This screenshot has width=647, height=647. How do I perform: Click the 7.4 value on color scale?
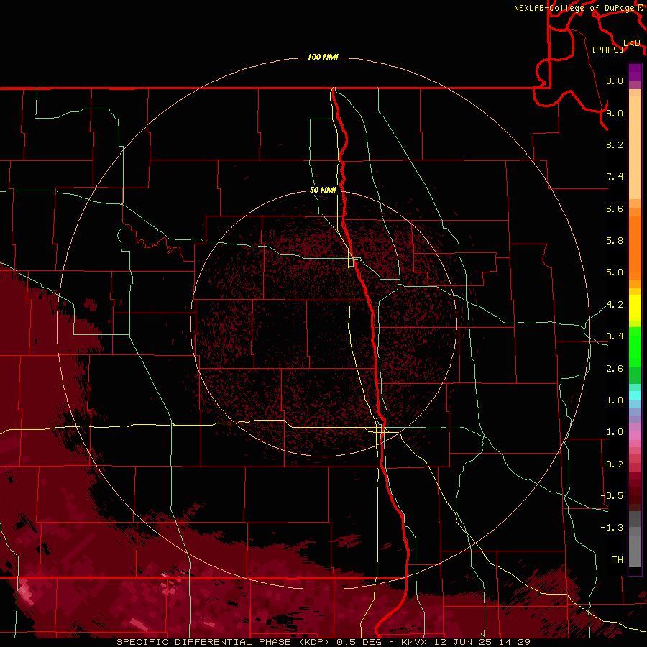click(615, 177)
